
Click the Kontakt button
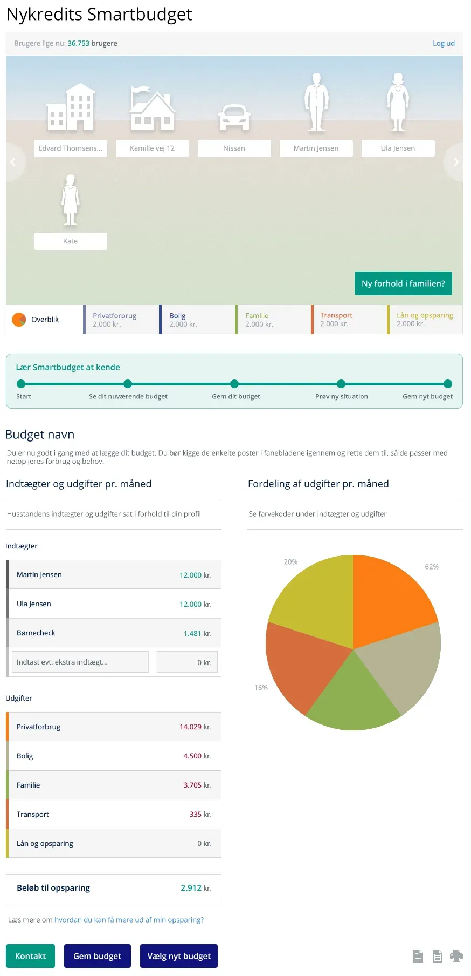pos(30,956)
